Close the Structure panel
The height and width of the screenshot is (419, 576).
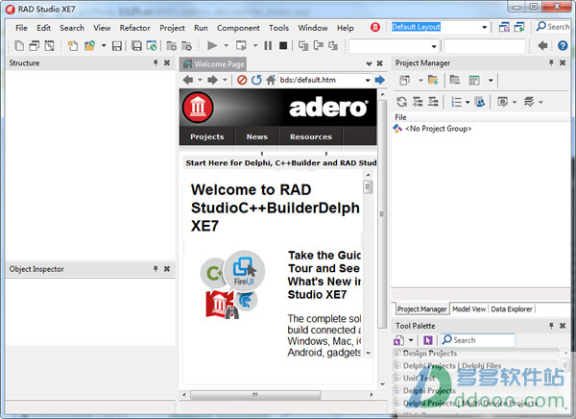tap(167, 62)
